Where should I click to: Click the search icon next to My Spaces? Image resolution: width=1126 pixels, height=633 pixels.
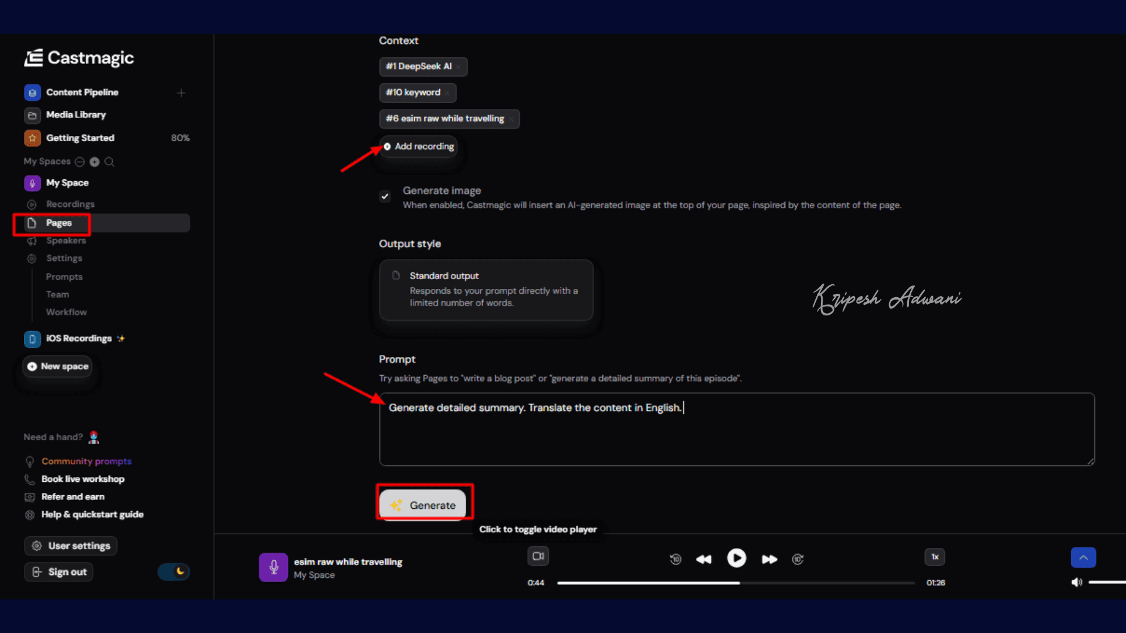109,162
